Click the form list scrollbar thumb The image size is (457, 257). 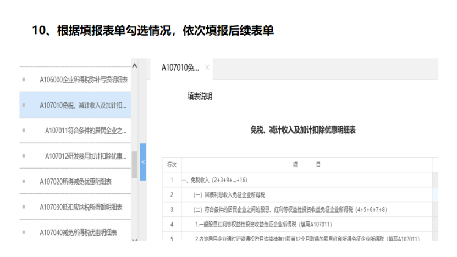(x=135, y=164)
